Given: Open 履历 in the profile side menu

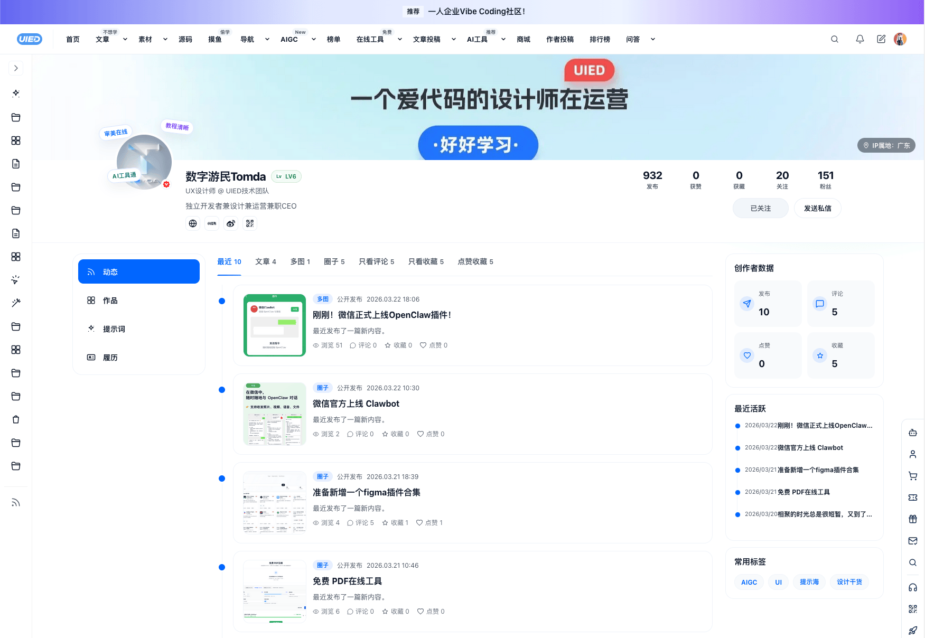Looking at the screenshot, I should (x=139, y=358).
